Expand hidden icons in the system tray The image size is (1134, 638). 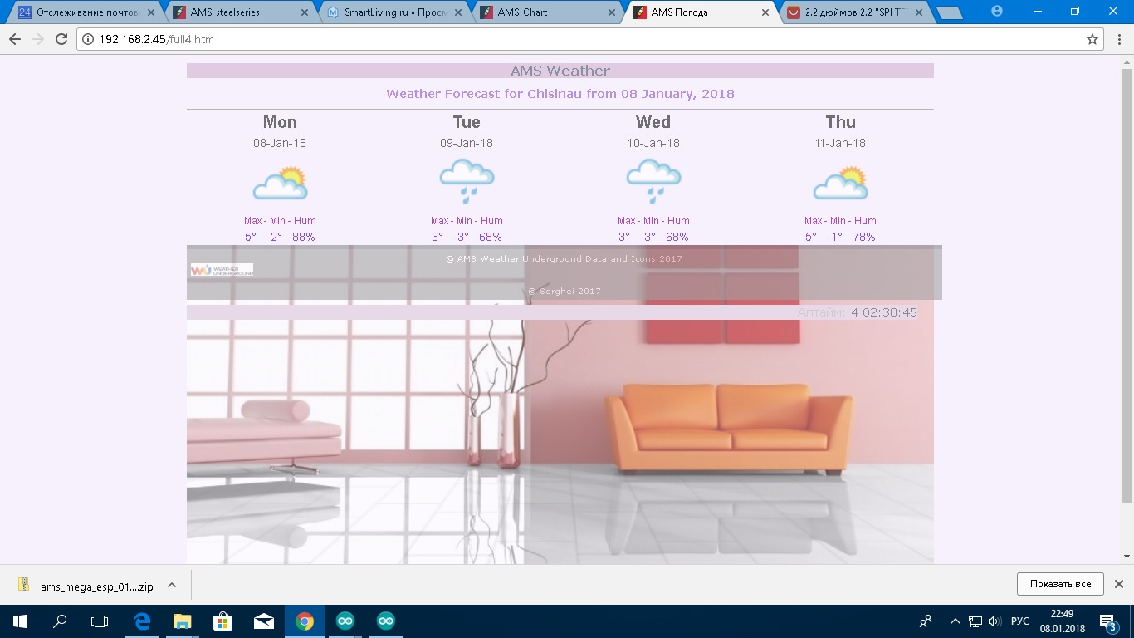[955, 620]
